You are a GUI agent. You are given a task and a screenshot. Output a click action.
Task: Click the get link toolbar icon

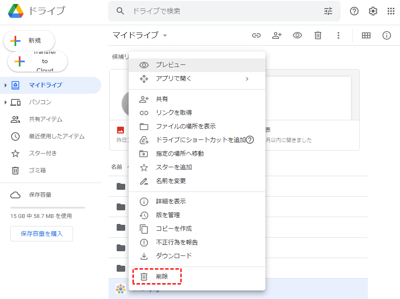256,35
